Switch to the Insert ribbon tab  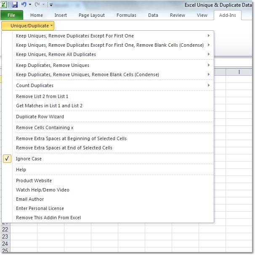coord(61,15)
